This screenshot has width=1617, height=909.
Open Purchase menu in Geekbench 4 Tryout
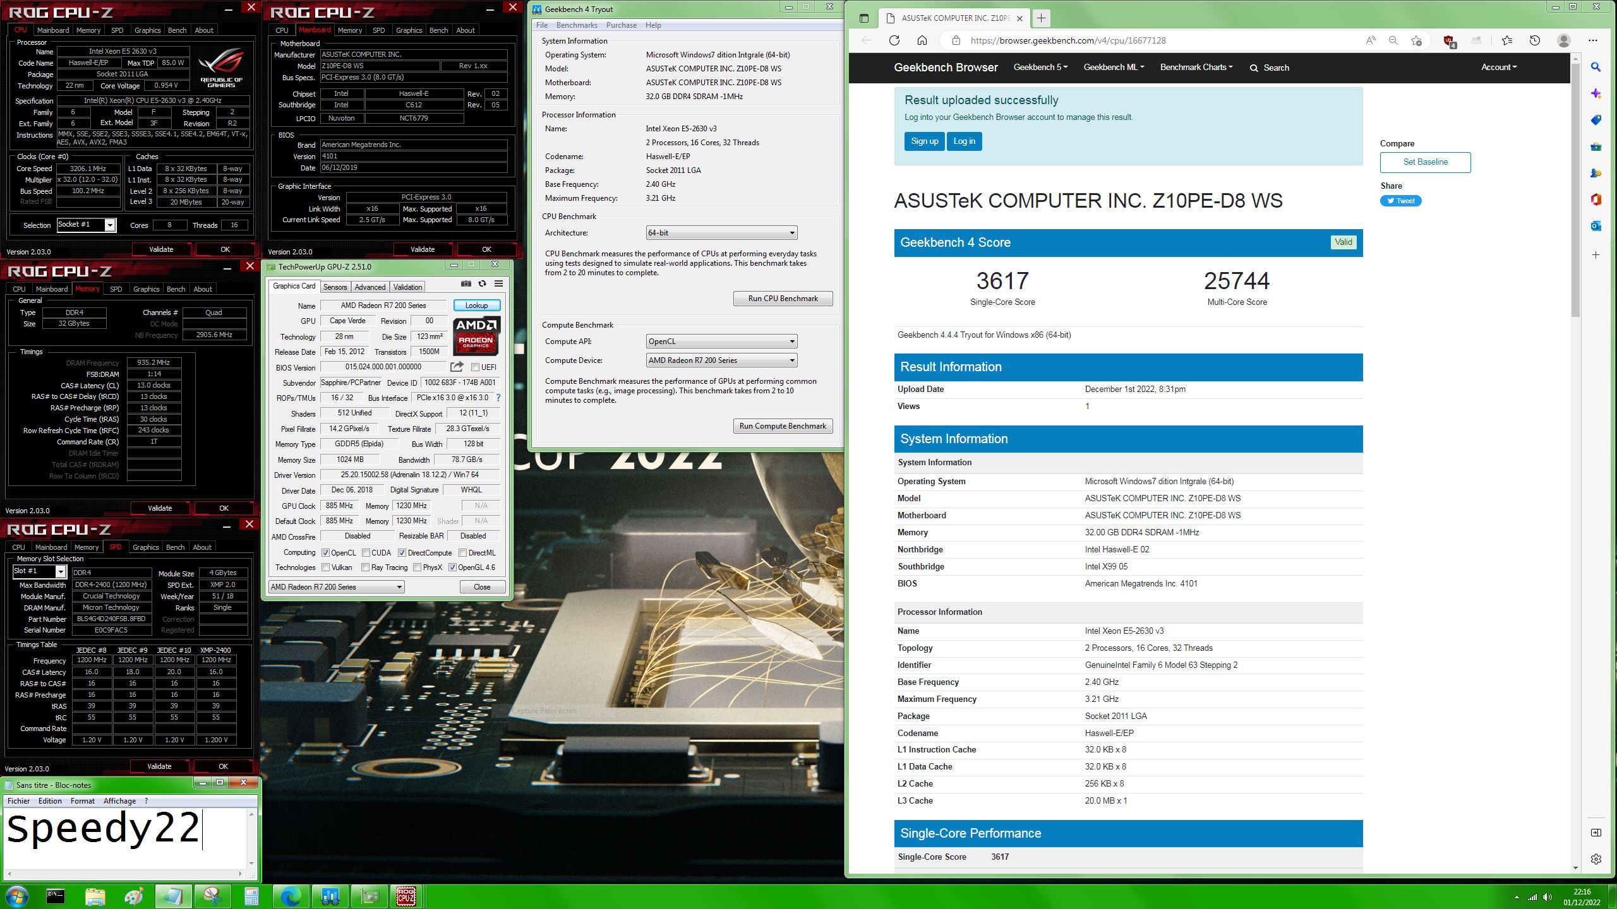(x=621, y=25)
